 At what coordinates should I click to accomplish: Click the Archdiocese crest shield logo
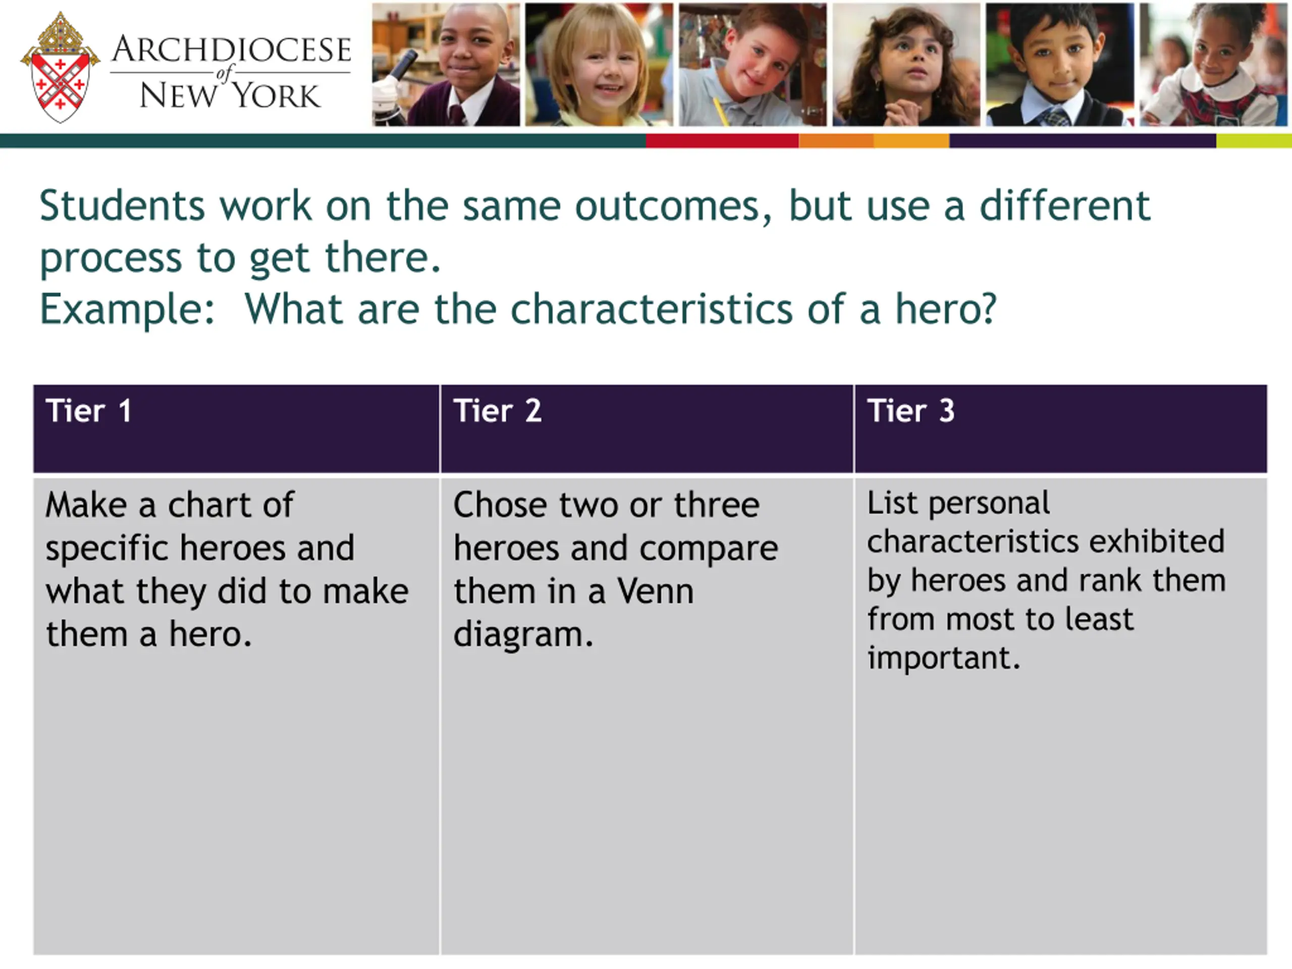(60, 68)
